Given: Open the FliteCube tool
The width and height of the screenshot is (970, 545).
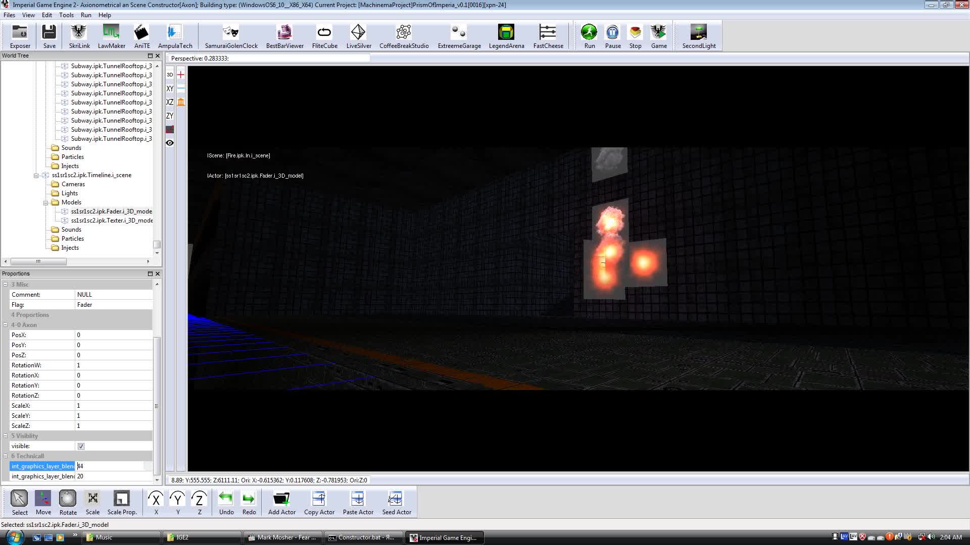Looking at the screenshot, I should [324, 36].
